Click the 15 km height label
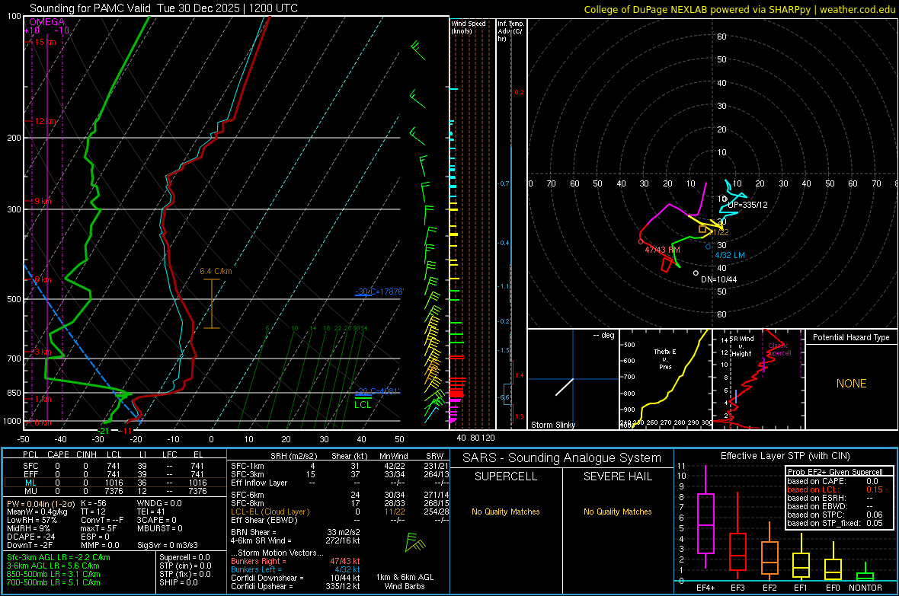 click(45, 42)
